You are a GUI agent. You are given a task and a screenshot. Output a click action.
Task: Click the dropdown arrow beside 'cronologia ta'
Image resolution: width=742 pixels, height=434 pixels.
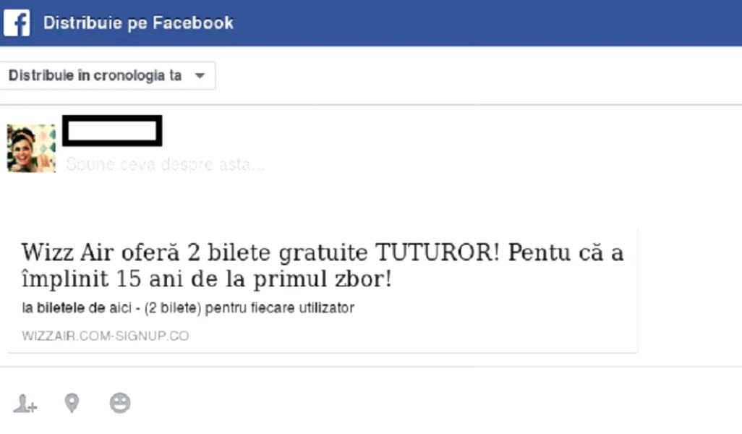200,76
